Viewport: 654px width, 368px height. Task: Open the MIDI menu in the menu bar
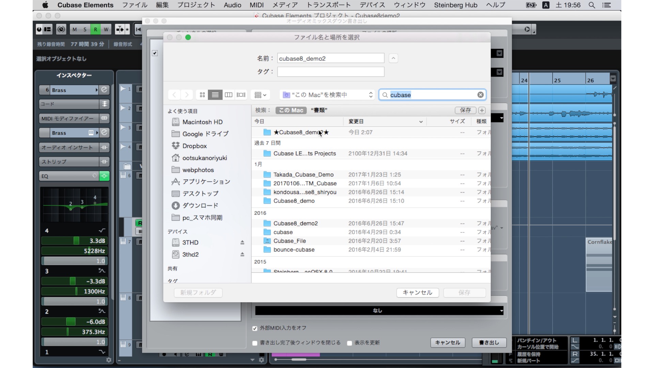pos(256,5)
